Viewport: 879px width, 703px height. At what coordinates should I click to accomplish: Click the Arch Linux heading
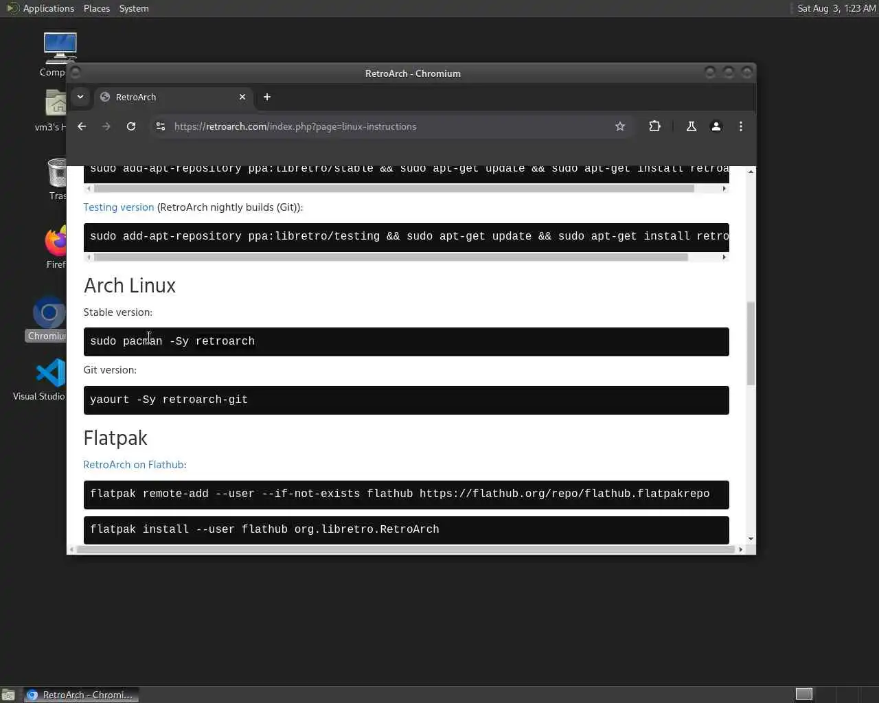click(x=130, y=286)
